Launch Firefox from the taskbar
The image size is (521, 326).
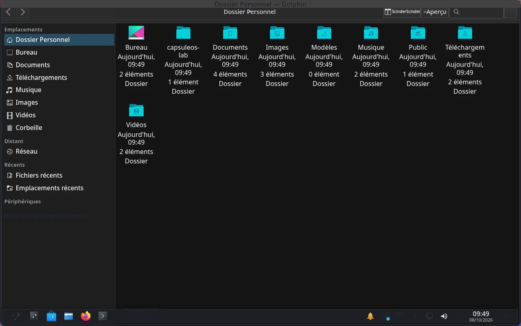pyautogui.click(x=85, y=316)
